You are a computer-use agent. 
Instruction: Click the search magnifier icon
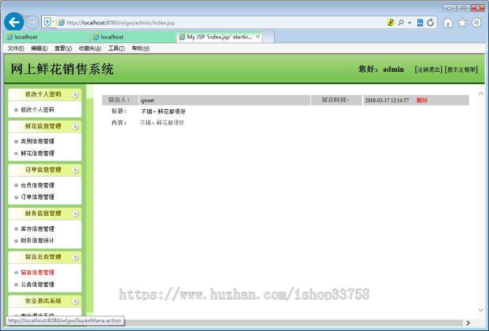(402, 23)
